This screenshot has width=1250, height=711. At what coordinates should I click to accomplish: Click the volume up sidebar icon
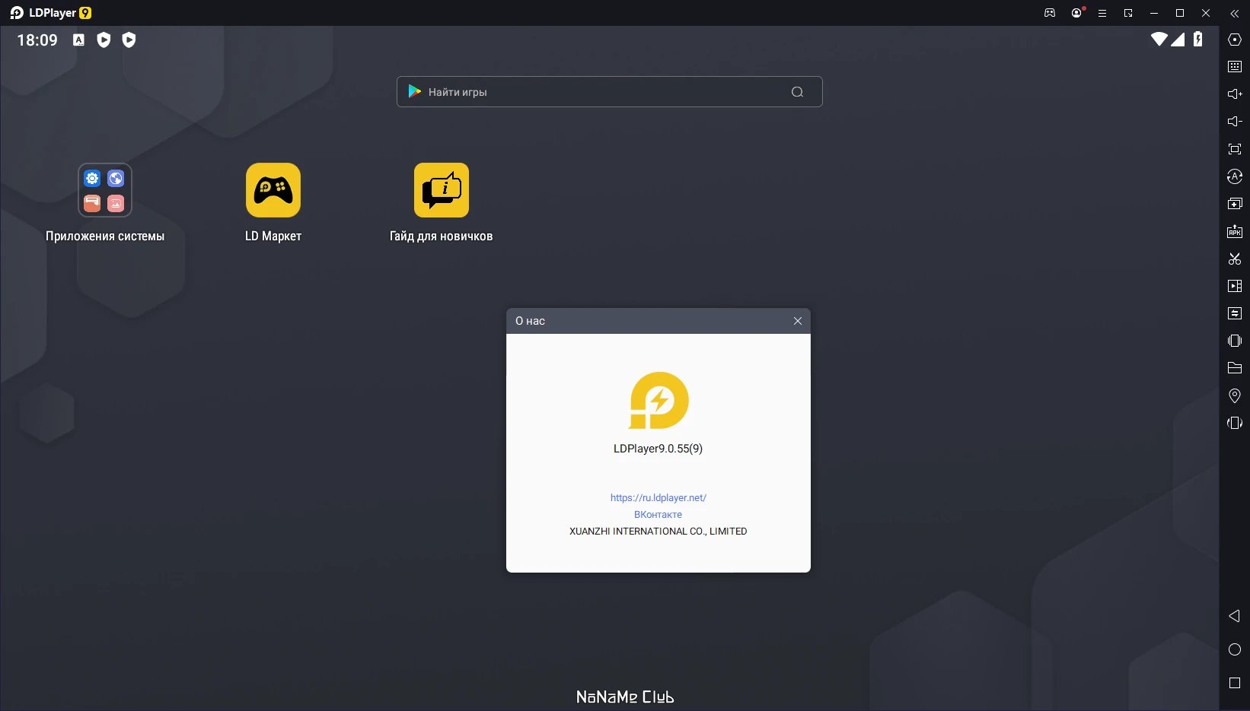(1235, 94)
